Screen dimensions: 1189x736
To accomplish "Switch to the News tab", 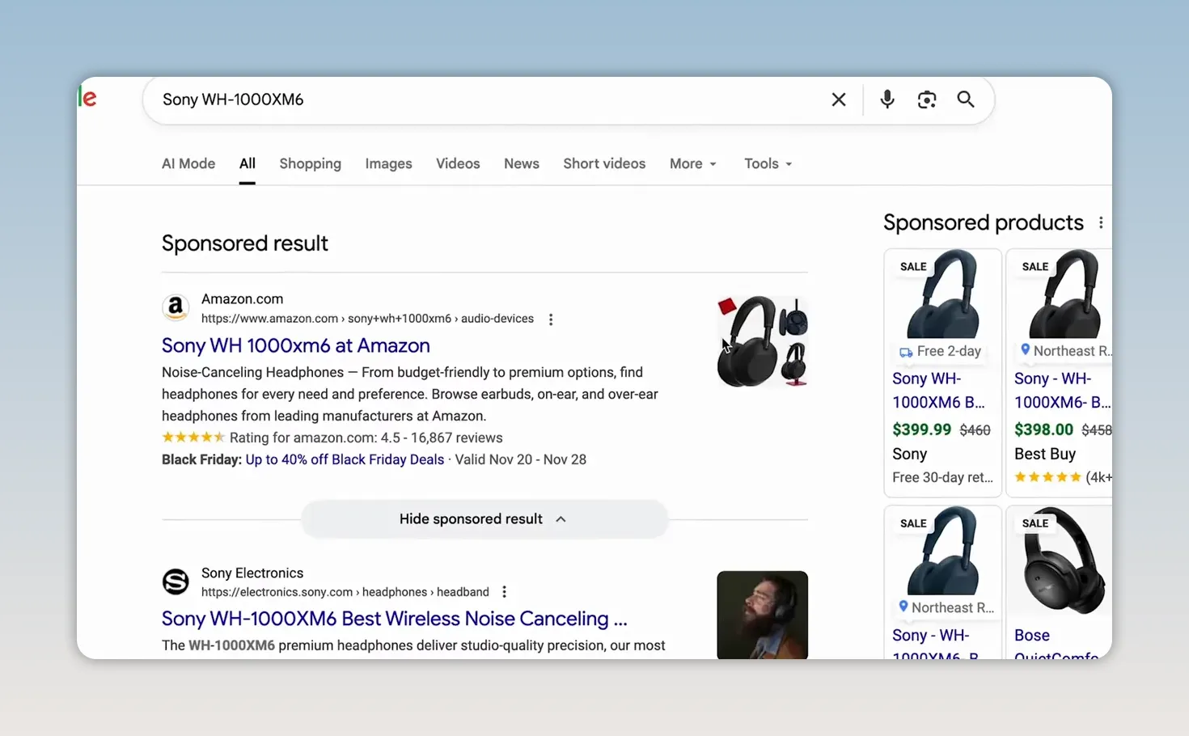I will 522,163.
